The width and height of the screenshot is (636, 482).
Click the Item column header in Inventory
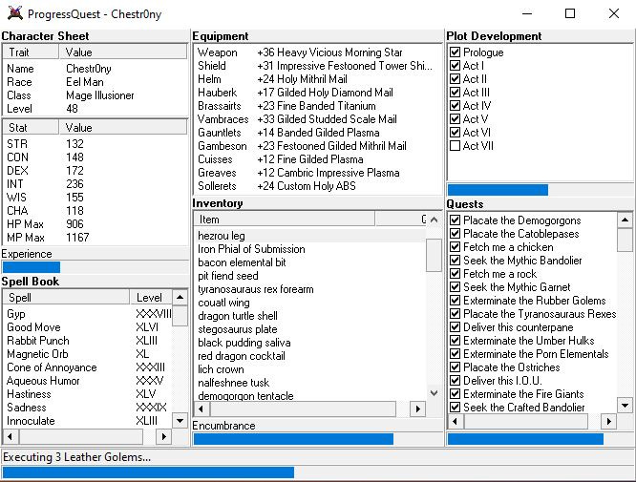coord(284,220)
